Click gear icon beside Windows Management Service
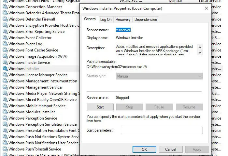 [5, 87]
